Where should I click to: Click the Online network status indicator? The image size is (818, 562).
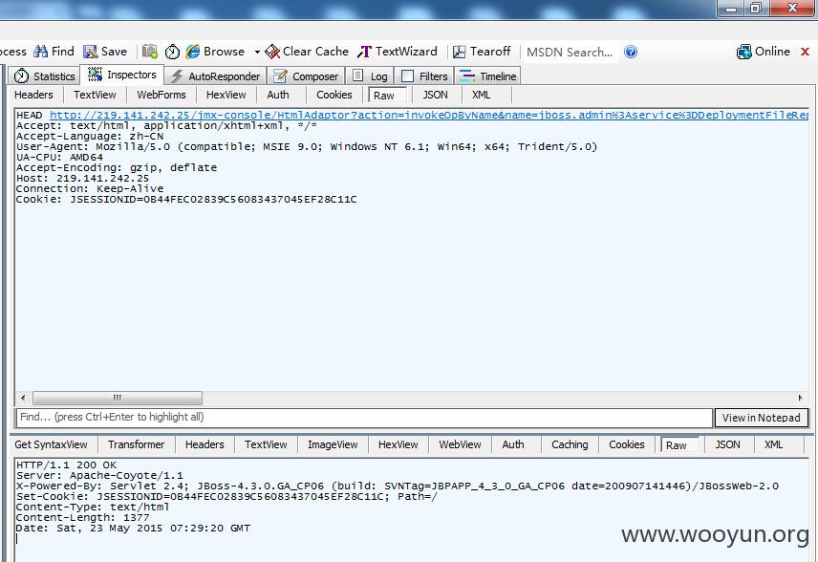(x=764, y=52)
